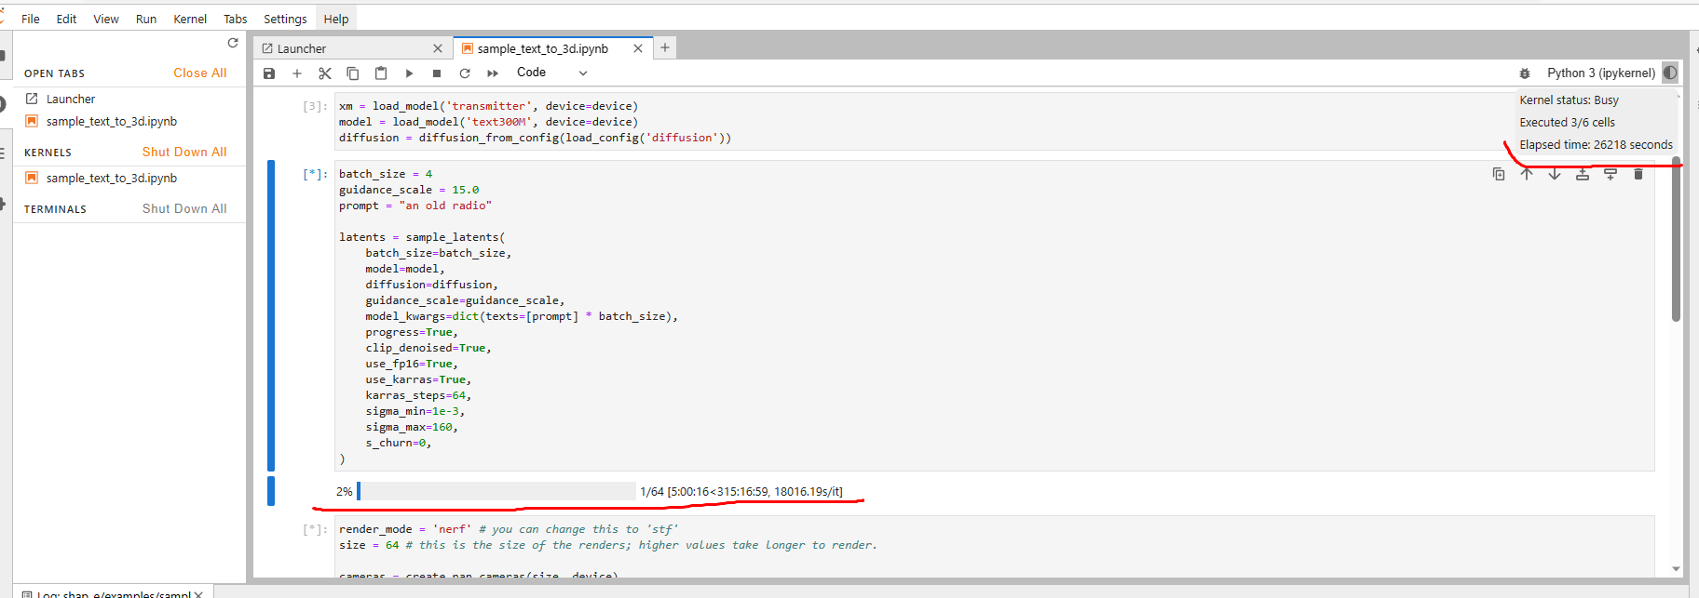Click the Executed 3/6 cells text
1699x598 pixels.
[1567, 123]
